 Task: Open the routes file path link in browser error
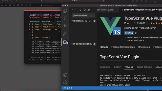coord(45,21)
